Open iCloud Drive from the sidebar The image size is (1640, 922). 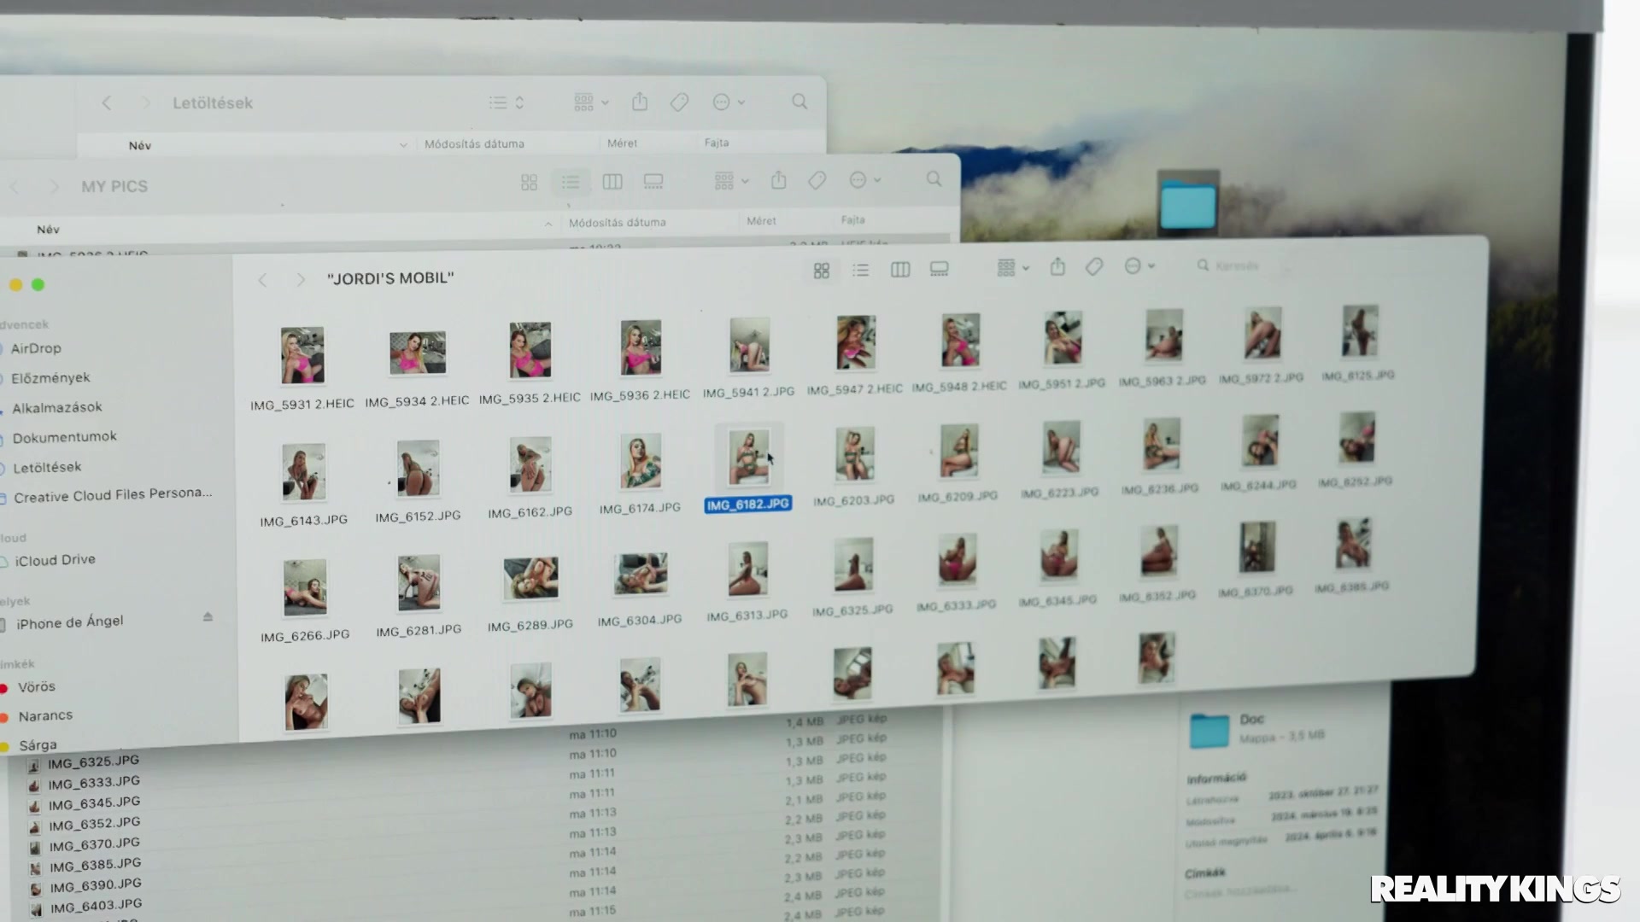pyautogui.click(x=55, y=560)
